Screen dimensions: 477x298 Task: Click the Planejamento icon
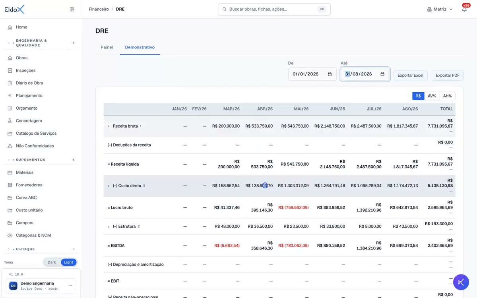coord(10,96)
